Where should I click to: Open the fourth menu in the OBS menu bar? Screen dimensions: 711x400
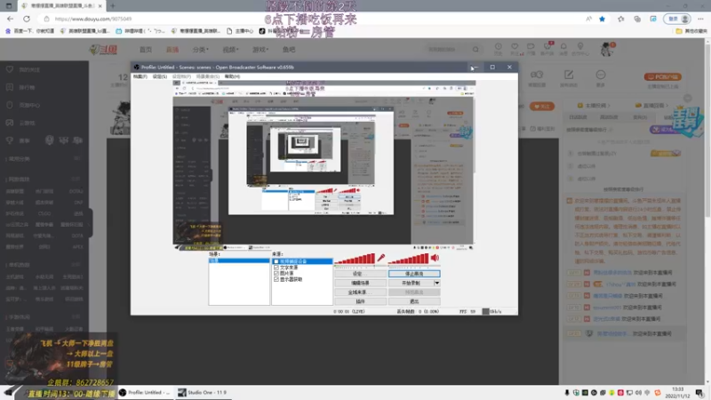208,76
